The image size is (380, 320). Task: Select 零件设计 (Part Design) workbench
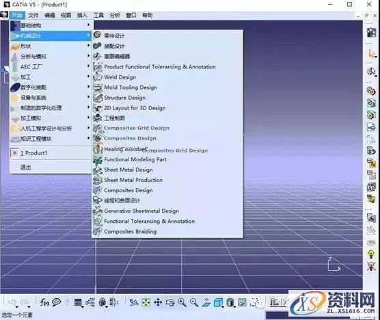pyautogui.click(x=167, y=36)
